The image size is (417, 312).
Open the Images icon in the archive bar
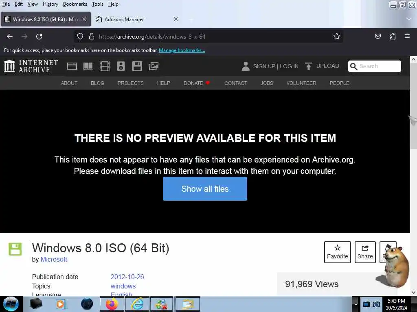154,66
